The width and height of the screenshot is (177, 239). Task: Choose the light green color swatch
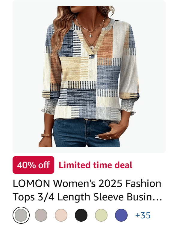[101, 215]
